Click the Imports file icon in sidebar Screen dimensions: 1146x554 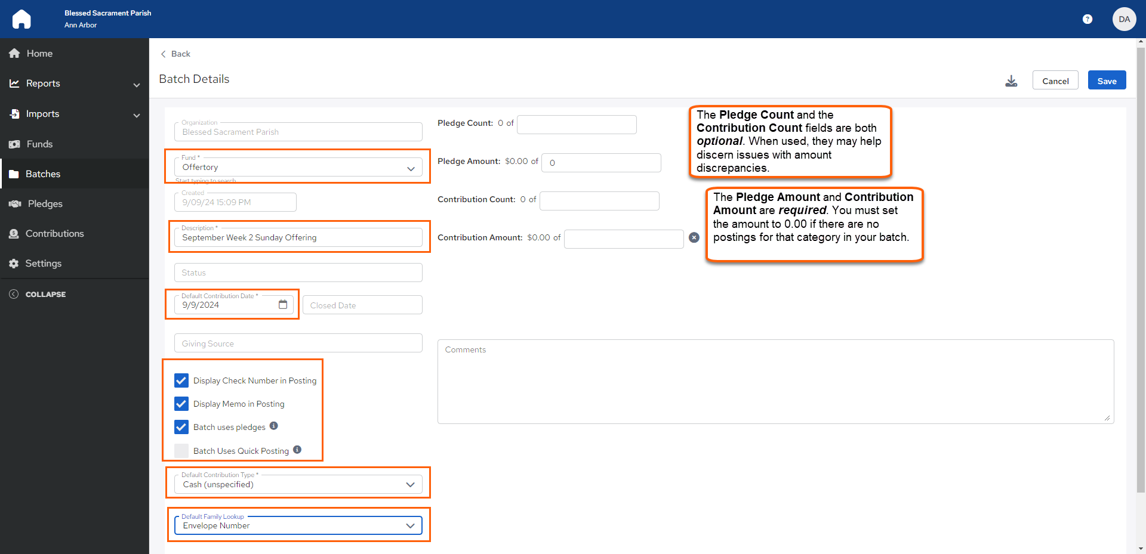point(14,114)
